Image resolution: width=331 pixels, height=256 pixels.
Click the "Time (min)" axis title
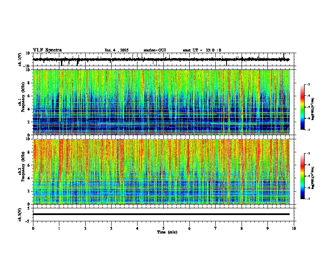coord(167,232)
